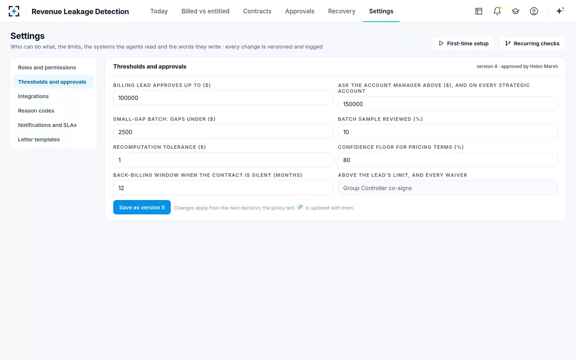Screen dimensions: 576x360
Task: Launch the AI sparkle assistant
Action: [x=560, y=11]
